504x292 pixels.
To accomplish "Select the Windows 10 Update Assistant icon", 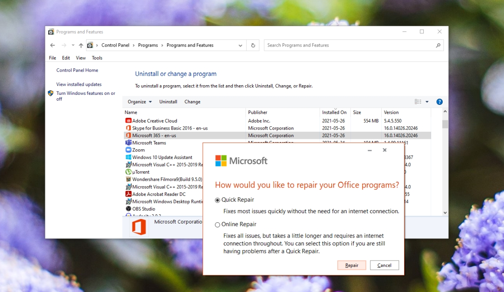I will [x=129, y=157].
